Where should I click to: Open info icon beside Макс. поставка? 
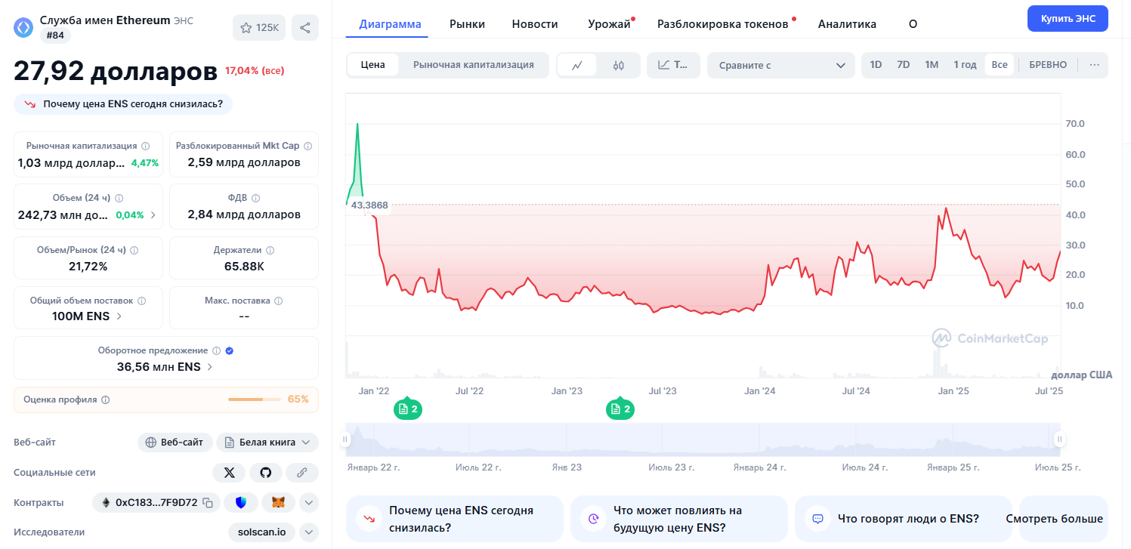(278, 301)
